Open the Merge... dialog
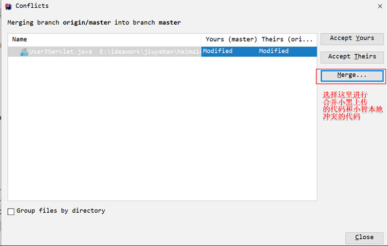 click(x=352, y=75)
